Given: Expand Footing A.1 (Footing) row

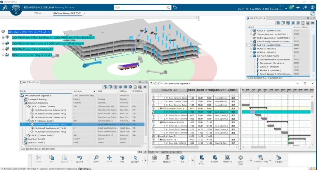Looking at the screenshot, I should 23,99.
